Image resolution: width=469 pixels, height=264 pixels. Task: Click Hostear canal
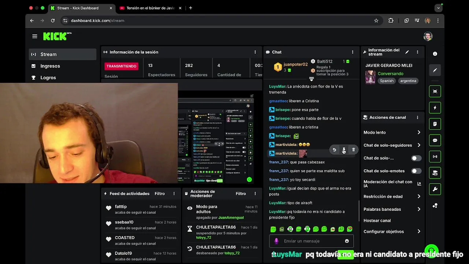click(377, 221)
